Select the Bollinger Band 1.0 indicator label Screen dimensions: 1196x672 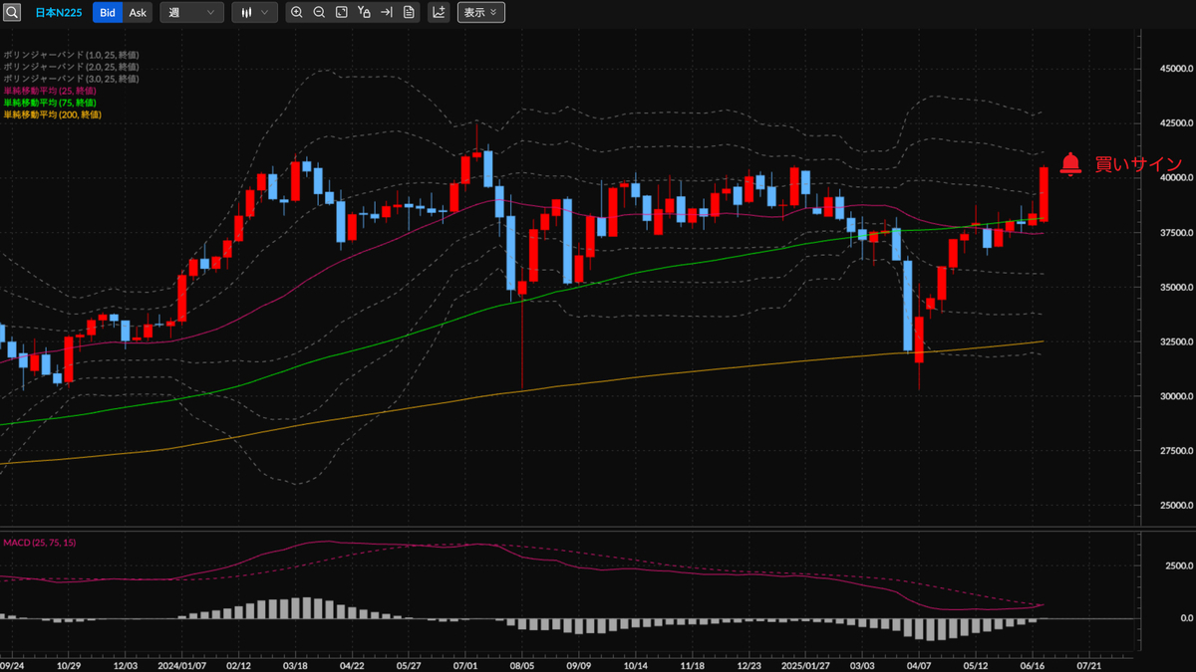click(x=71, y=54)
